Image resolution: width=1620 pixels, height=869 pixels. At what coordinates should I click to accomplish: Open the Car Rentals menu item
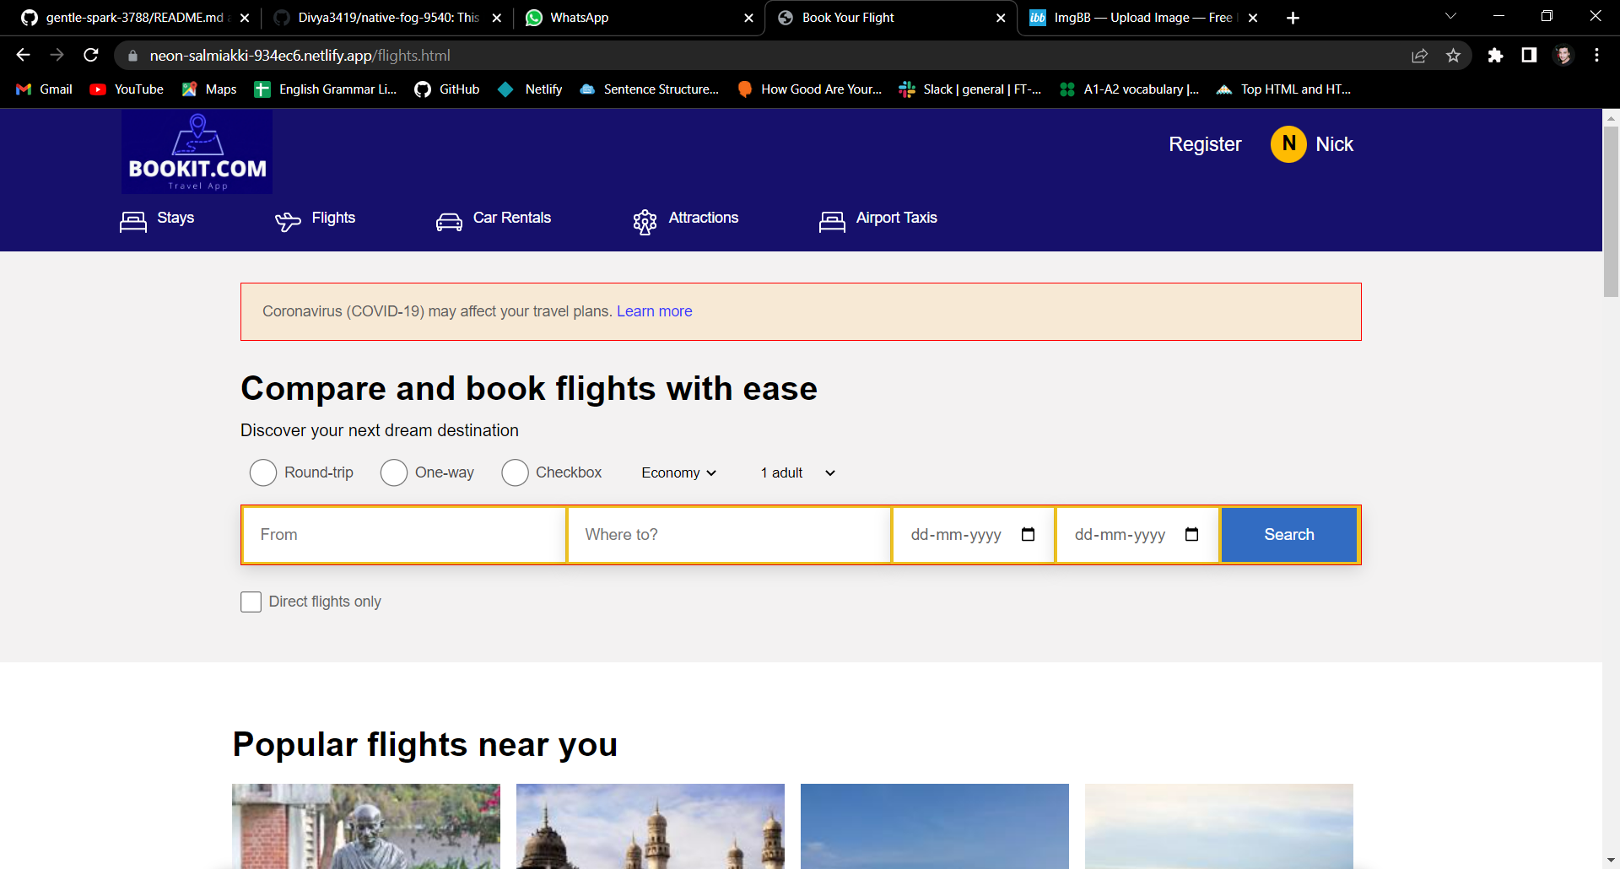pyautogui.click(x=512, y=218)
